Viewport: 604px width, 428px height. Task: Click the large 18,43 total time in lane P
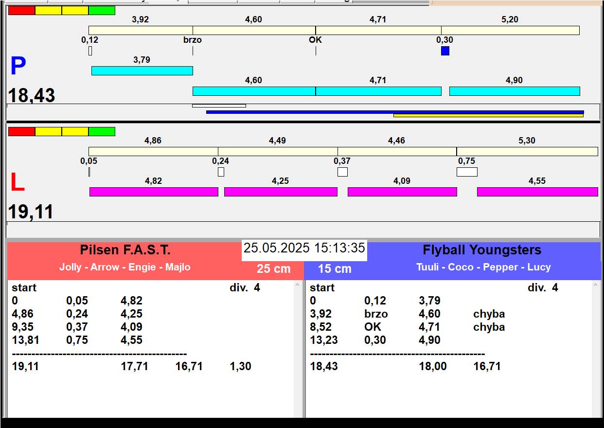(32, 95)
